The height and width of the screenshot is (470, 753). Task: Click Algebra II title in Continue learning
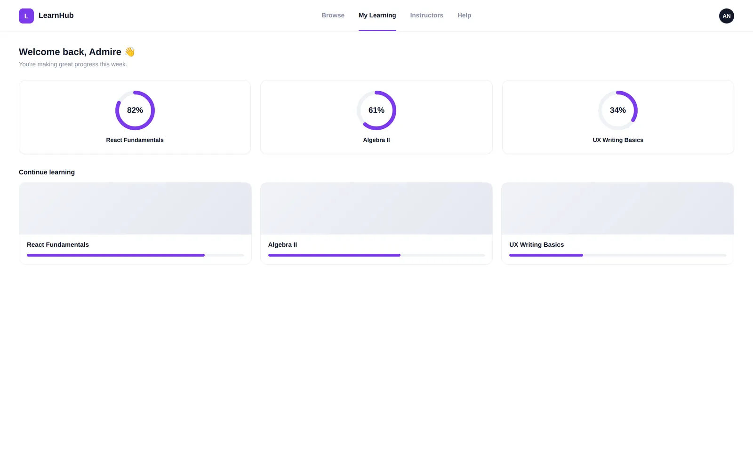[x=282, y=245]
